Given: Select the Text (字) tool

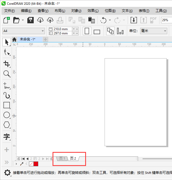Looking at the screenshot, I should [7, 137].
